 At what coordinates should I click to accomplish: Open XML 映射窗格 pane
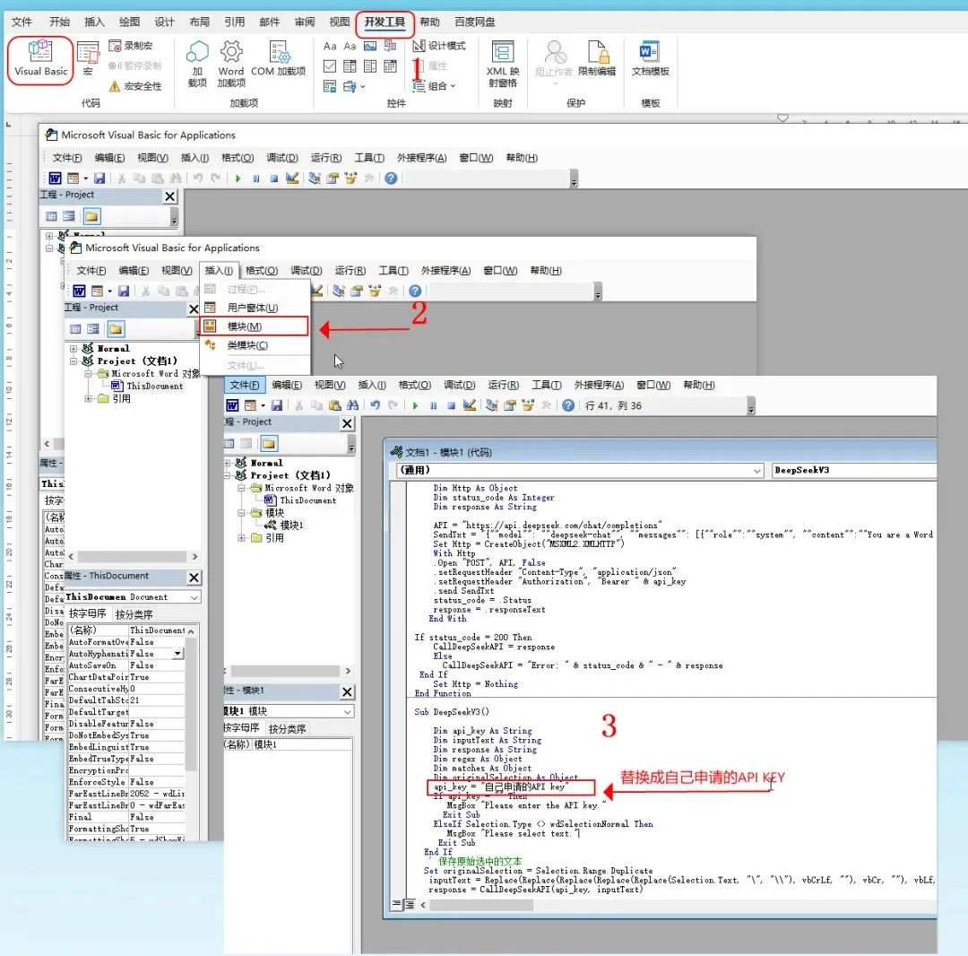click(503, 63)
